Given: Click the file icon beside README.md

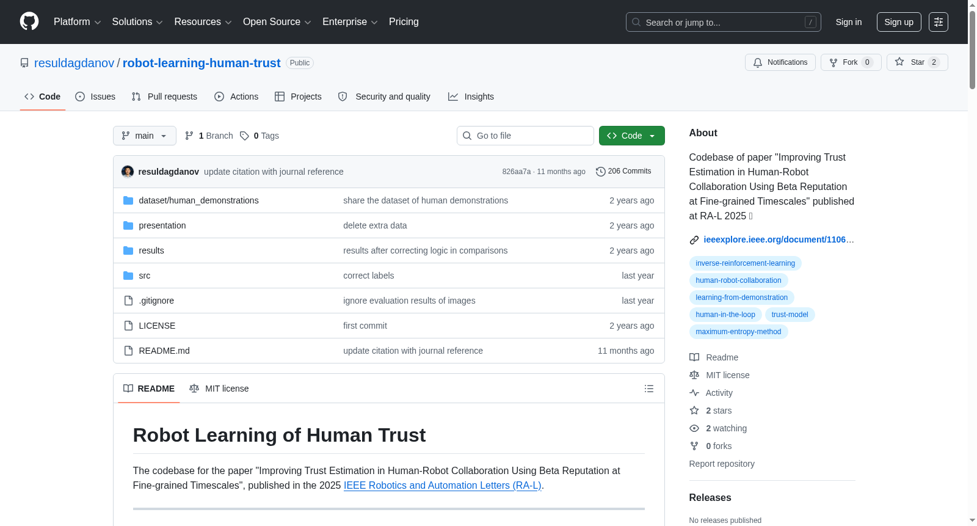Looking at the screenshot, I should click(128, 351).
